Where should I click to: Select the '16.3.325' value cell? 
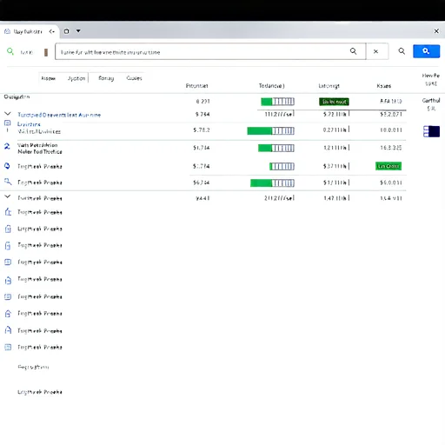coord(391,148)
